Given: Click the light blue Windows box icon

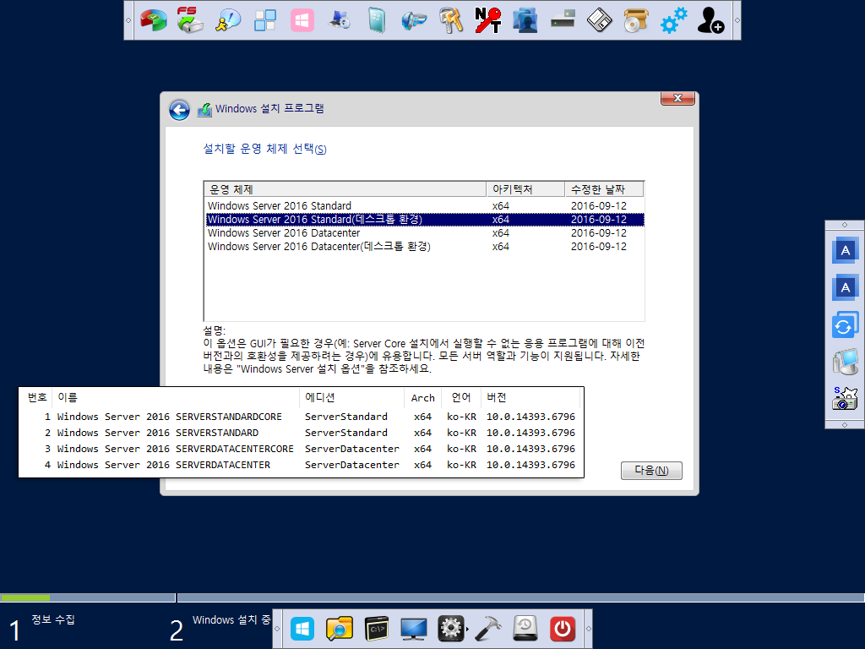Looking at the screenshot, I should point(377,20).
